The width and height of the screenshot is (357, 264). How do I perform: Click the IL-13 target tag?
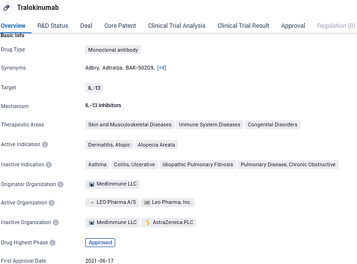click(x=94, y=88)
